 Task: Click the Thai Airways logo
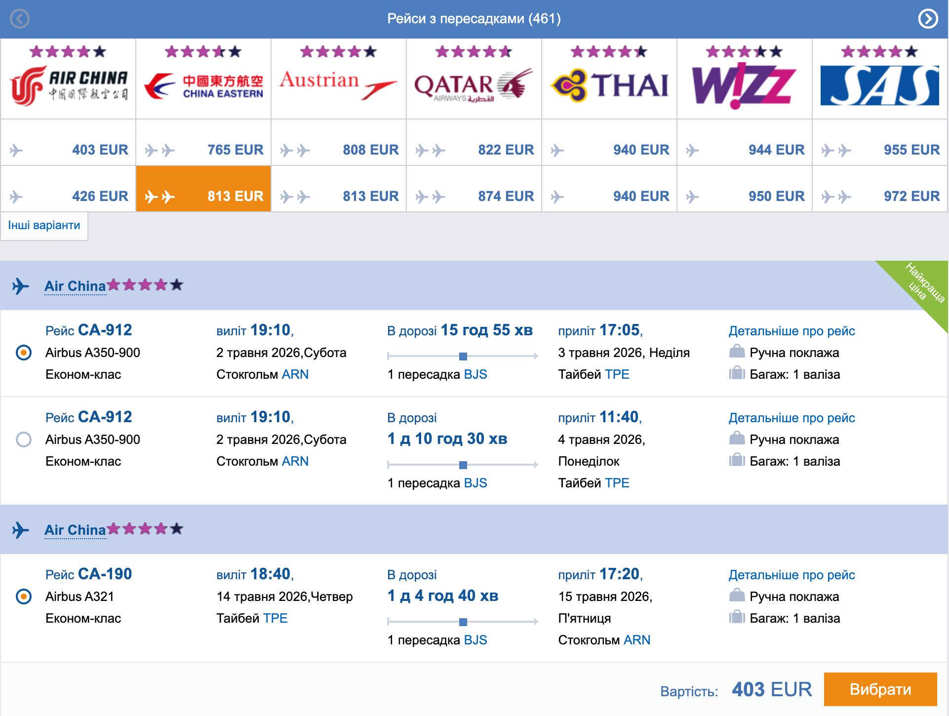tap(609, 85)
